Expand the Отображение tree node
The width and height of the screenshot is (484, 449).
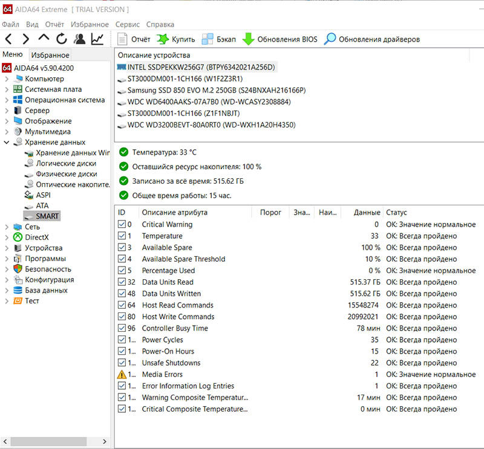tap(7, 121)
